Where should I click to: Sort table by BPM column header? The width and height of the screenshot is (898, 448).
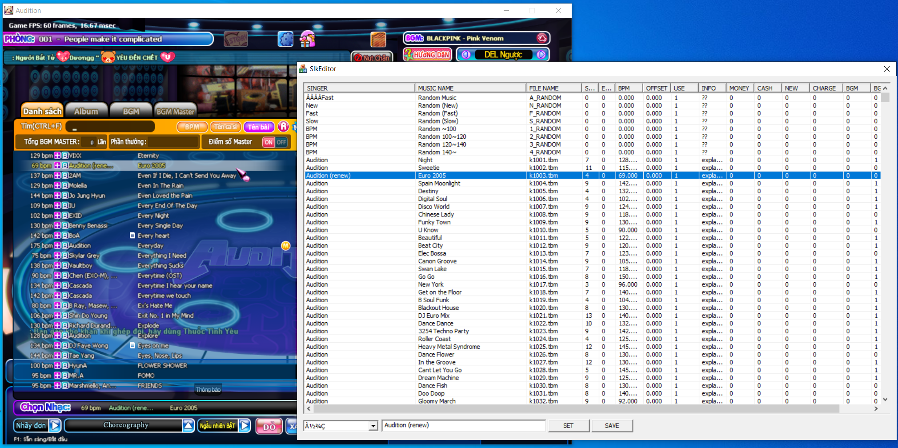point(629,88)
